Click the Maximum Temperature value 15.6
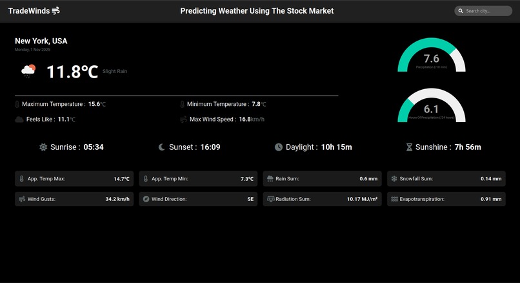The image size is (520, 283). coord(94,104)
